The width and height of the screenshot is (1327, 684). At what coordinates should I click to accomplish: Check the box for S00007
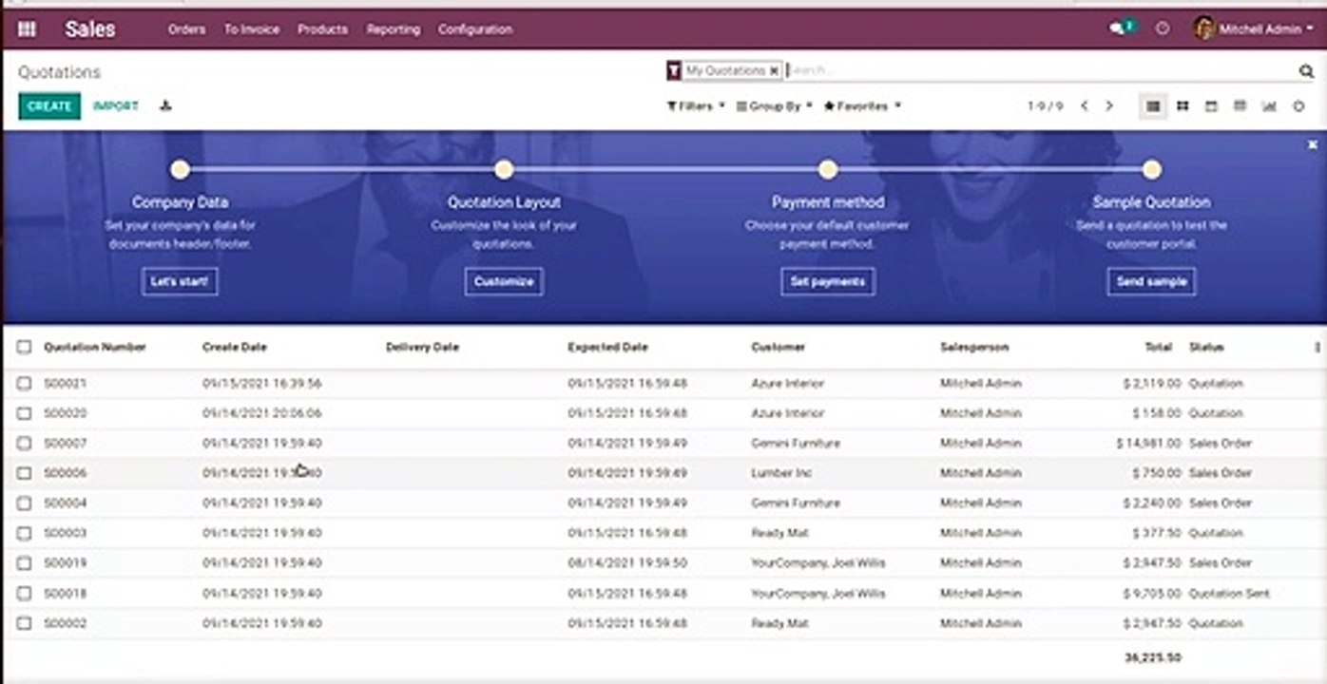coord(24,443)
